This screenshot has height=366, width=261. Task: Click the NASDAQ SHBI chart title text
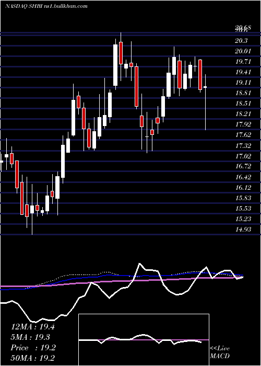(46, 6)
